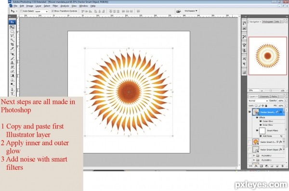Image resolution: width=289 pixels, height=191 pixels.
Task: Open the Character panel icon in the dock
Action: (244, 59)
